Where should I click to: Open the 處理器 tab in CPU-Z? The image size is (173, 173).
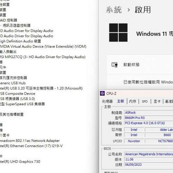pos(107,101)
